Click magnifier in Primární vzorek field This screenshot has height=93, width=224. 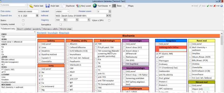[x=110, y=11]
